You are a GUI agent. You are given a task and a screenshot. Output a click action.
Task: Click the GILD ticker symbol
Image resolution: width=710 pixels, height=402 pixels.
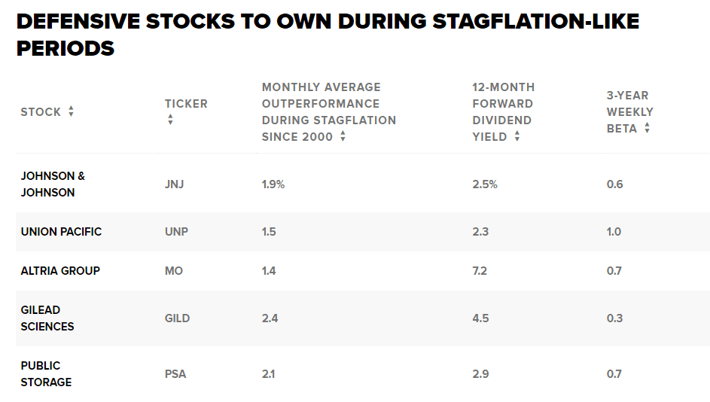click(x=177, y=318)
